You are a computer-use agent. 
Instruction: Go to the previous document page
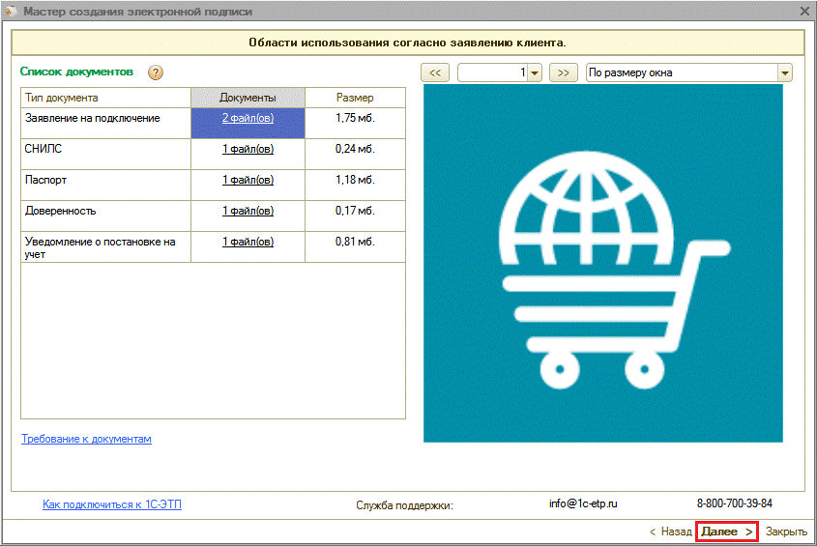tap(434, 72)
